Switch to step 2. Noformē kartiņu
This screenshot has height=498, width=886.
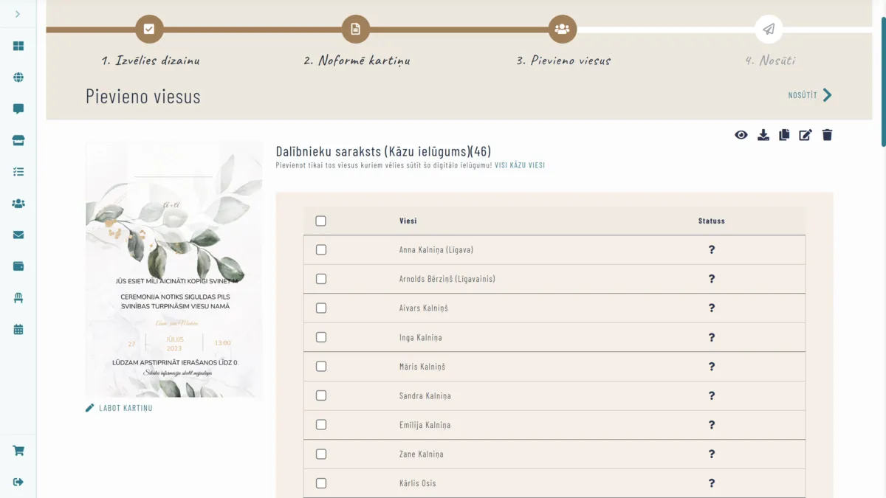pos(356,29)
